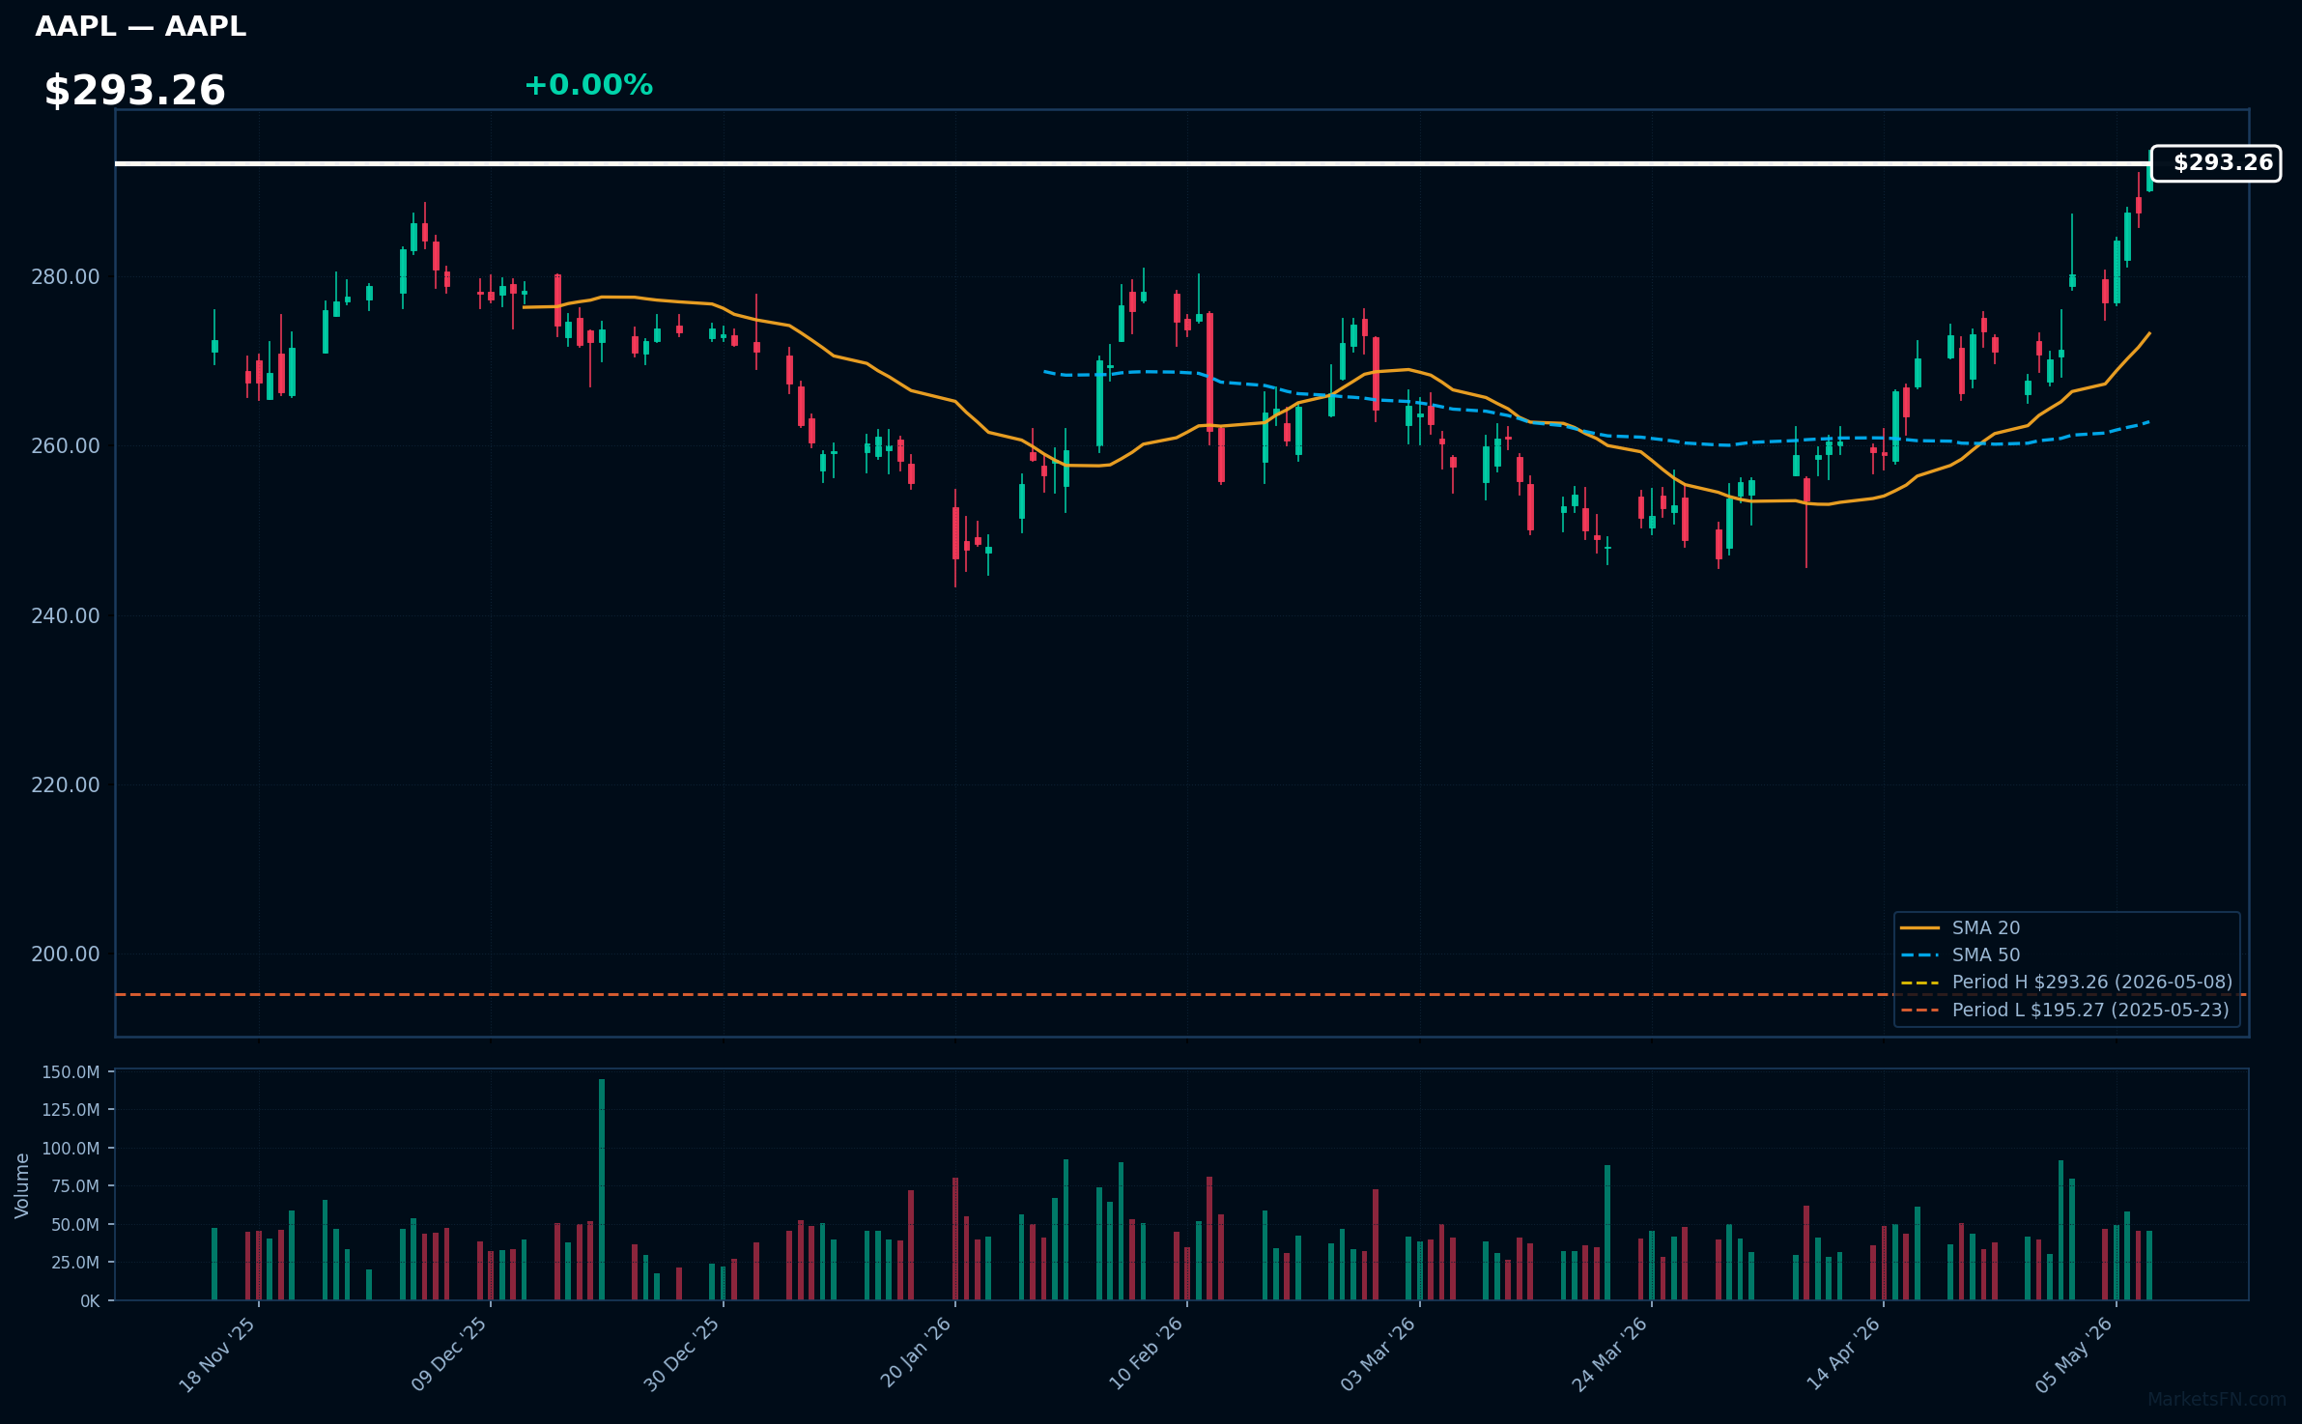Click the tallest volume bar near 145M
The width and height of the screenshot is (2302, 1424).
602,1189
